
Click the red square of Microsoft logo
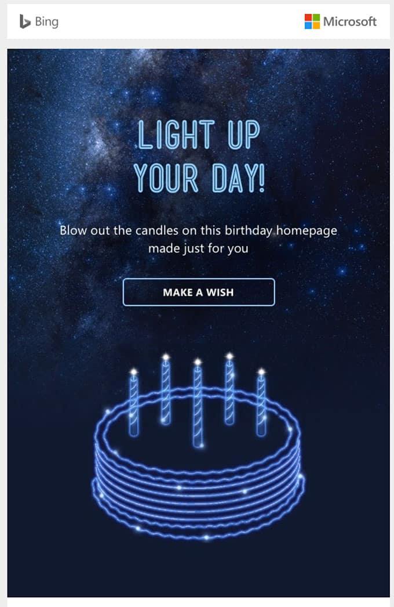[x=308, y=18]
